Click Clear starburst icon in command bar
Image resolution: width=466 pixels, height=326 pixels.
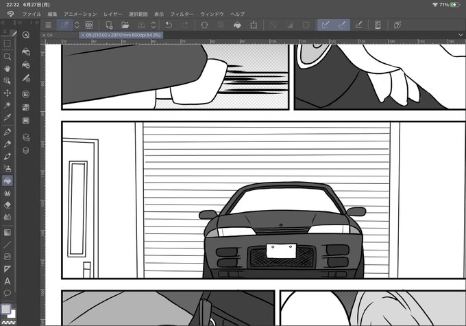204,25
